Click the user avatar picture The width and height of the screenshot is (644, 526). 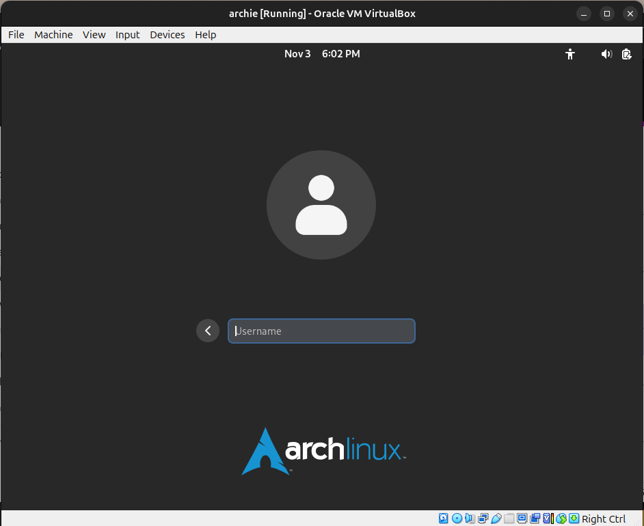click(321, 205)
